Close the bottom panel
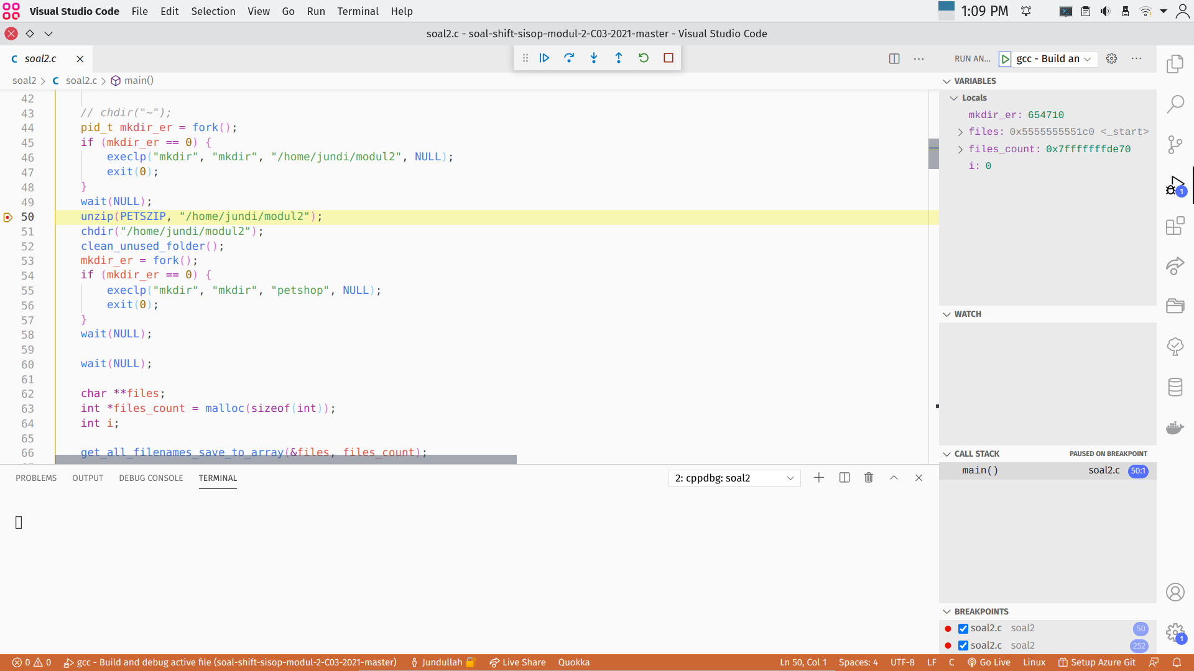 (919, 478)
